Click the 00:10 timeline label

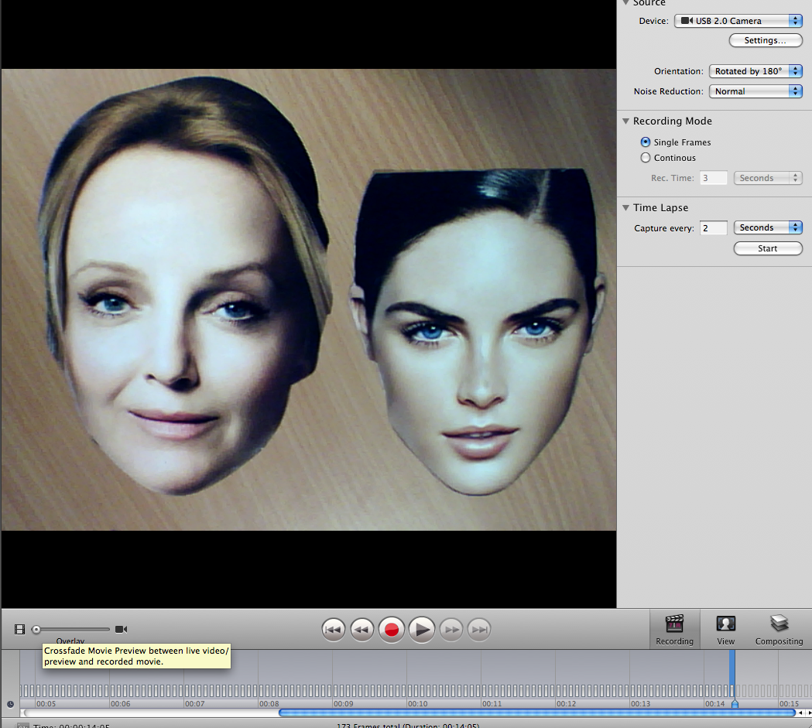point(418,704)
